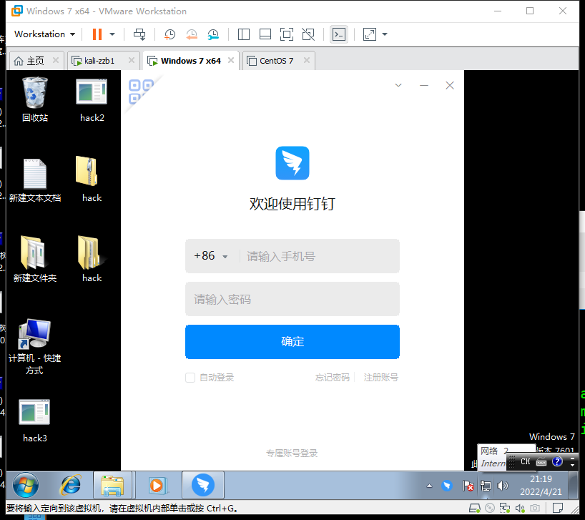Viewport: 585px width, 520px height.
Task: Click the DingTalk taskbar button
Action: 203,485
